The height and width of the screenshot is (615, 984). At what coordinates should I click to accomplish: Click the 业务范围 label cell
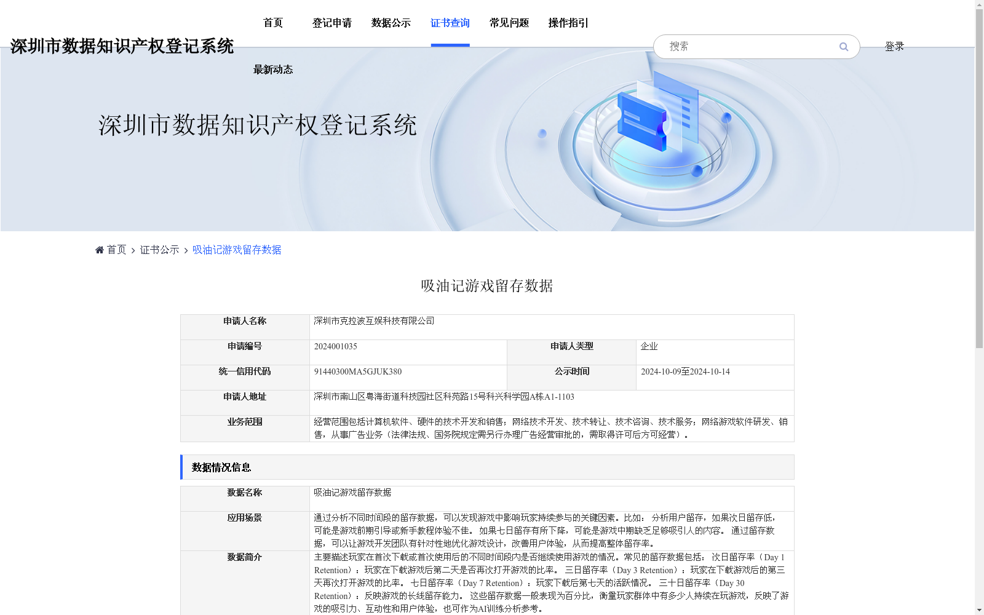click(x=245, y=429)
